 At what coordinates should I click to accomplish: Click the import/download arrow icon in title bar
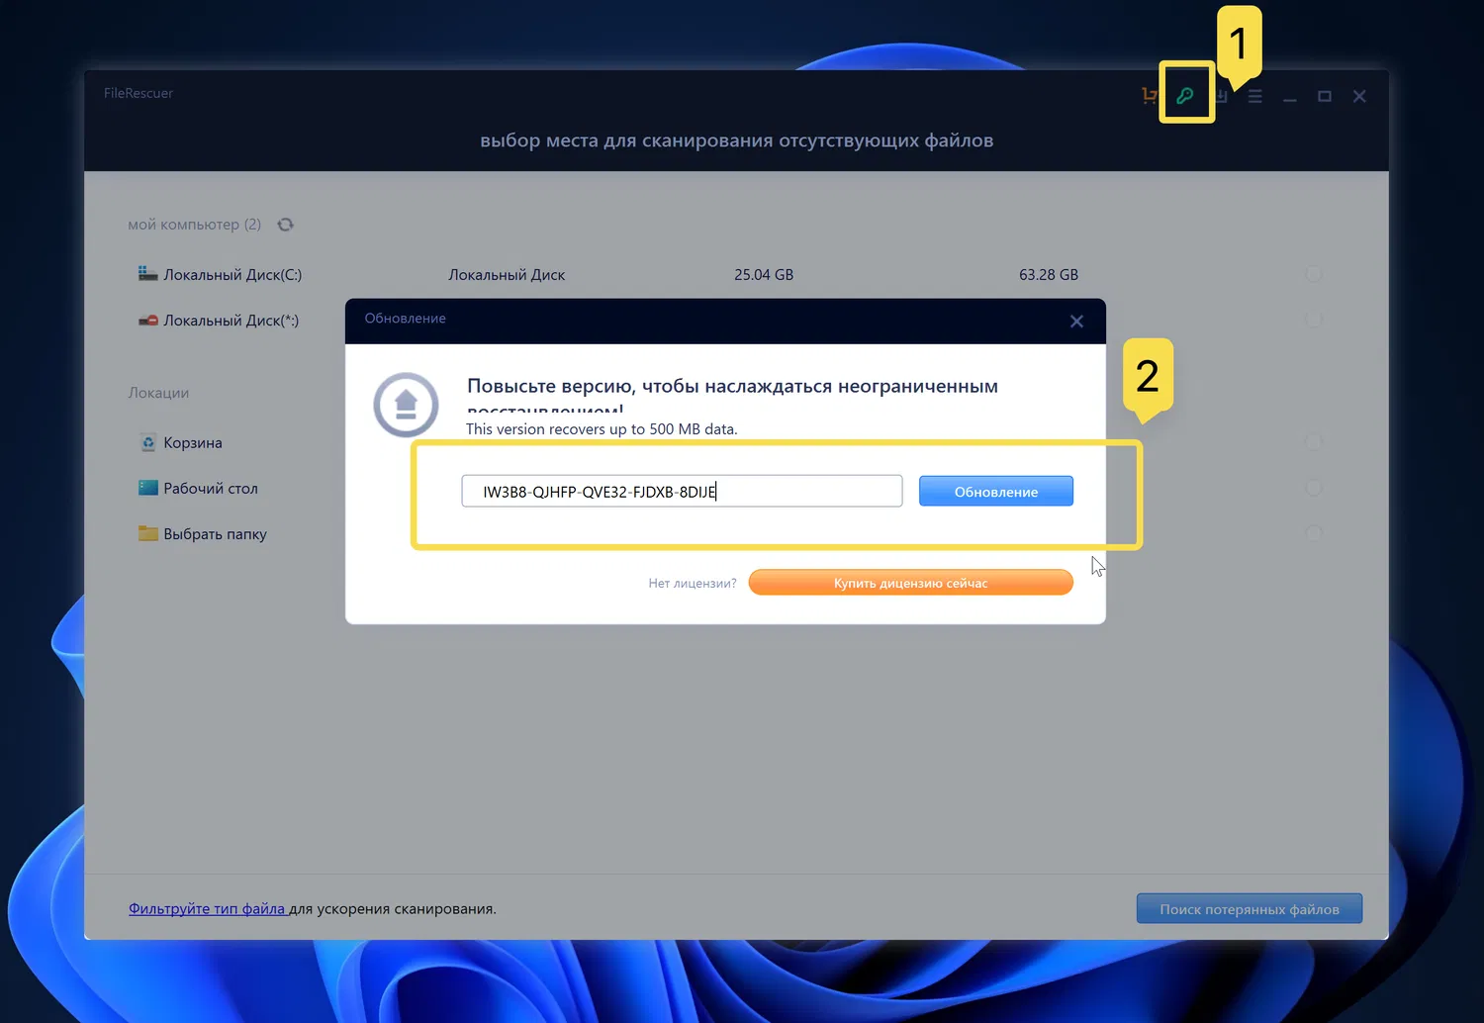[x=1222, y=96]
